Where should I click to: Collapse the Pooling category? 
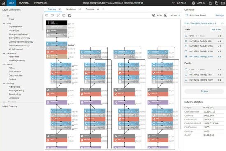click(4, 83)
